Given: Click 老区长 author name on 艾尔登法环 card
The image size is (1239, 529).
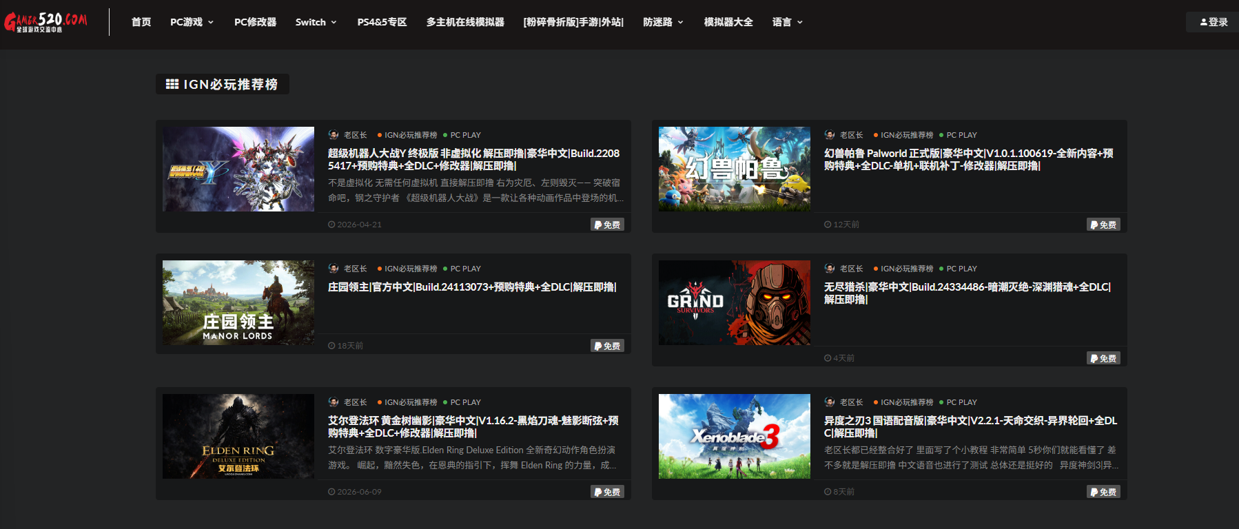Looking at the screenshot, I should (x=356, y=402).
